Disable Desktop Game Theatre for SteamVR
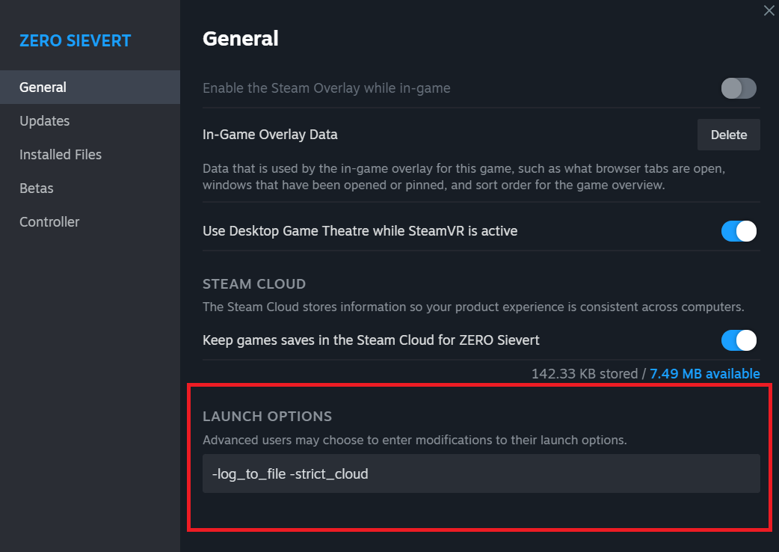779x552 pixels. coord(739,231)
